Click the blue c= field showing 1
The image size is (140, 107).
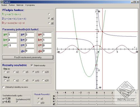click(x=30, y=45)
